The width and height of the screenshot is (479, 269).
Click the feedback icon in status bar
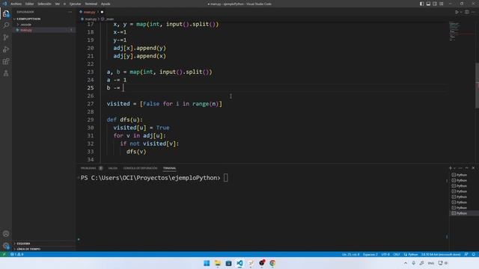click(x=466, y=254)
